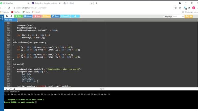
Task: Collapse the console with chevron icon
Action: [6, 89]
